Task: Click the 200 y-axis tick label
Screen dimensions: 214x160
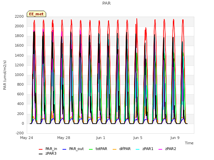Action: 20,114
